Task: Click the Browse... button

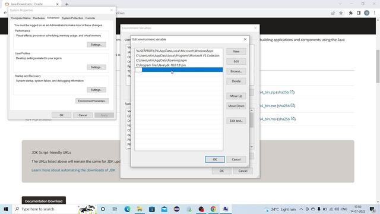Action: point(236,71)
